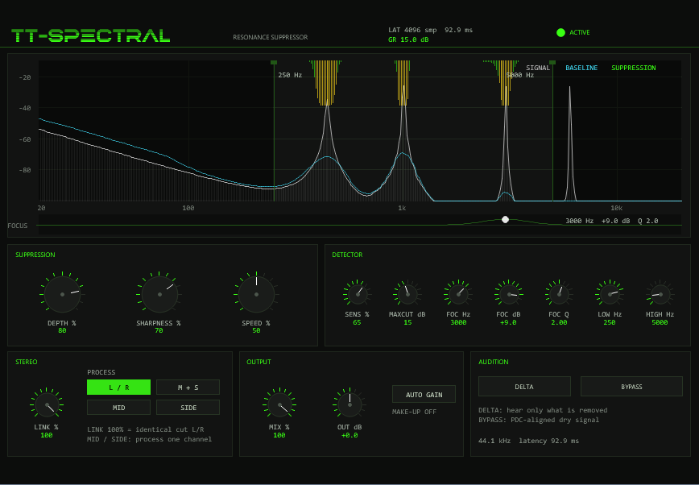The height and width of the screenshot is (485, 699).
Task: Click the SIGNAL legend label
Action: click(x=538, y=68)
